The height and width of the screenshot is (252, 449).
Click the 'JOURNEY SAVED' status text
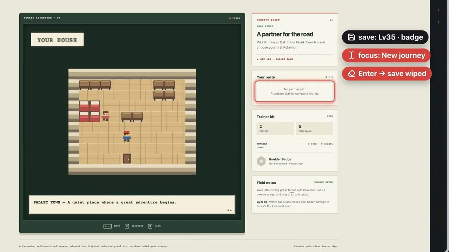[x=323, y=182]
